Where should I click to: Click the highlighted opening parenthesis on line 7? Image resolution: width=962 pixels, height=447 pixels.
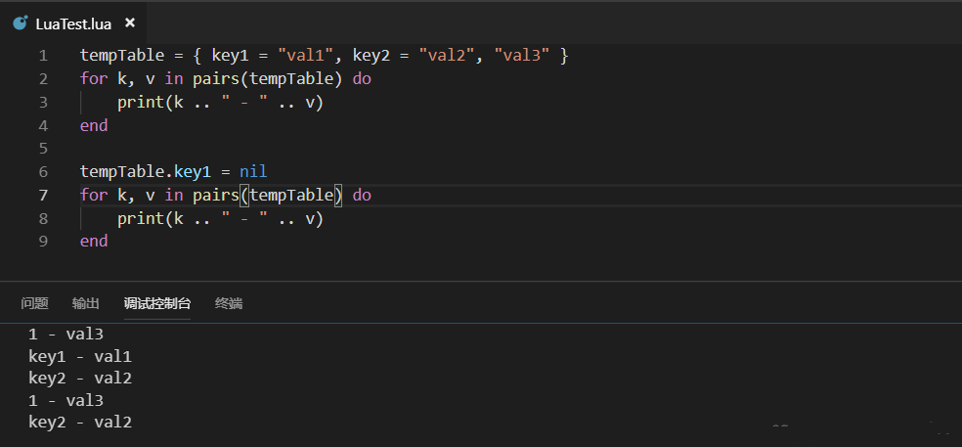(244, 196)
